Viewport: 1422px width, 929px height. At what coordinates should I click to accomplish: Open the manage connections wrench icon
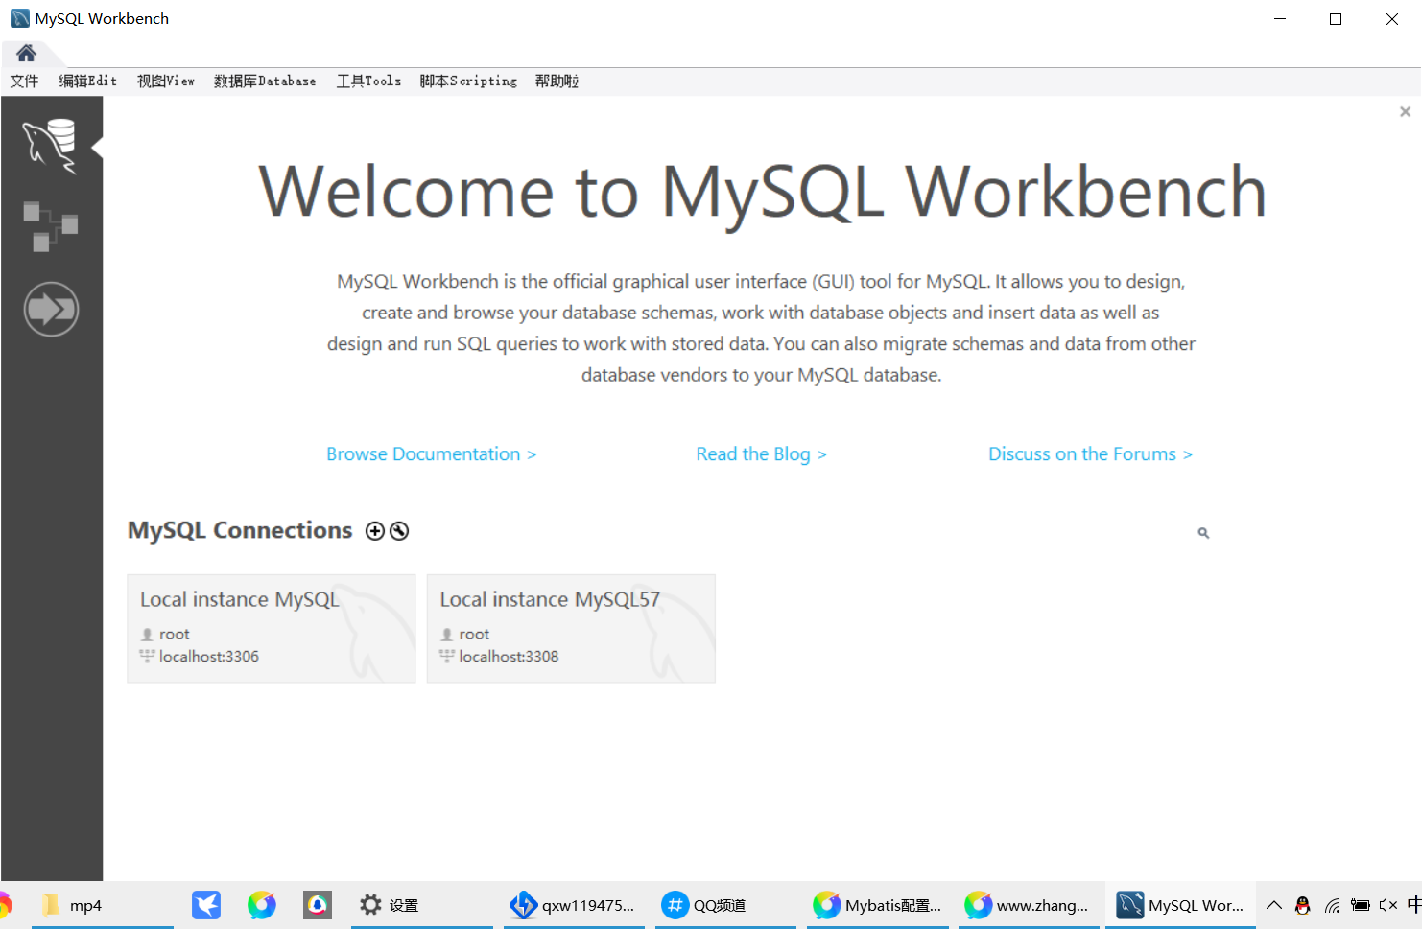tap(399, 531)
